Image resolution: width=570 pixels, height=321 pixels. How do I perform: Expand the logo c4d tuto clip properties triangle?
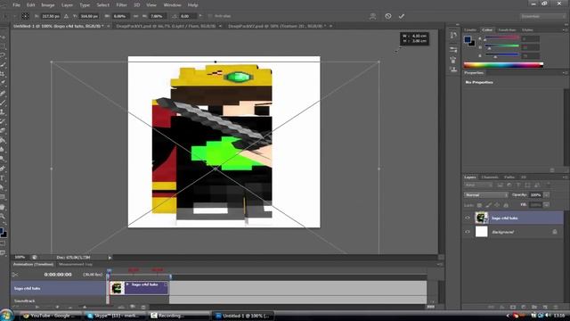(127, 284)
